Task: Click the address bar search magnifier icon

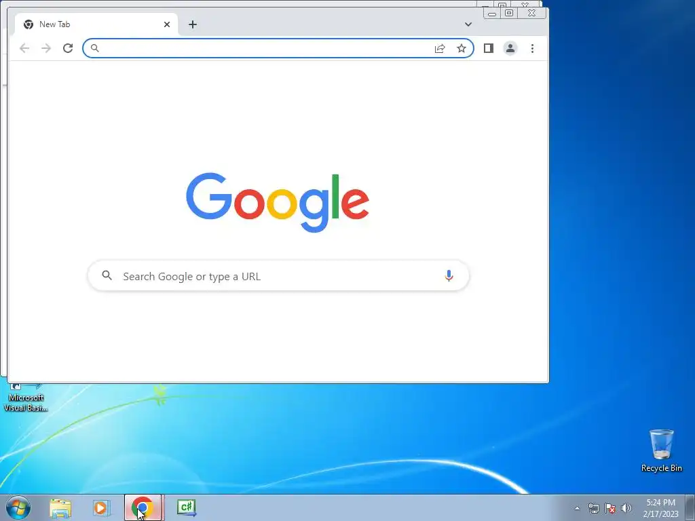Action: click(94, 48)
